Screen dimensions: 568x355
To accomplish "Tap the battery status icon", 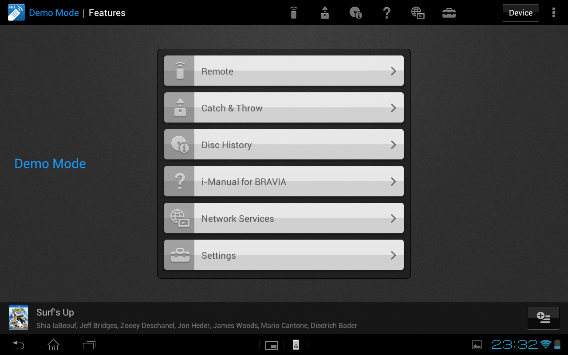I will tap(557, 344).
